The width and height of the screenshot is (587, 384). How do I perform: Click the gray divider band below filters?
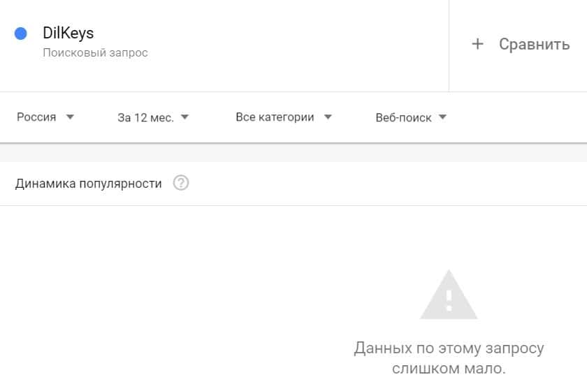tap(293, 153)
